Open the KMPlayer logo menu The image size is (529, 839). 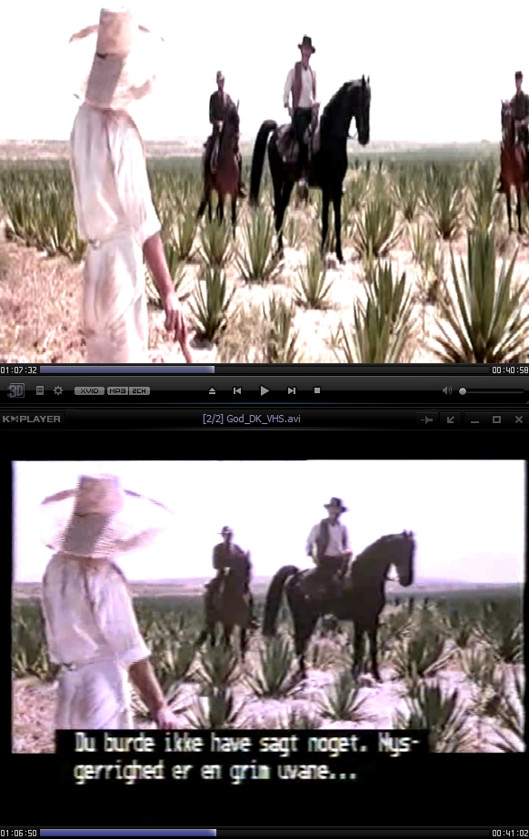[x=31, y=419]
